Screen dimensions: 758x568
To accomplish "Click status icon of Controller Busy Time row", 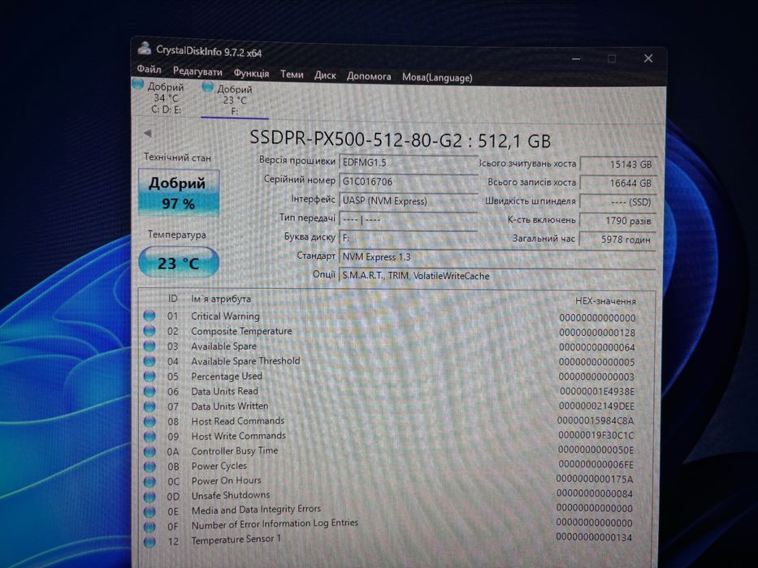I will [x=149, y=452].
